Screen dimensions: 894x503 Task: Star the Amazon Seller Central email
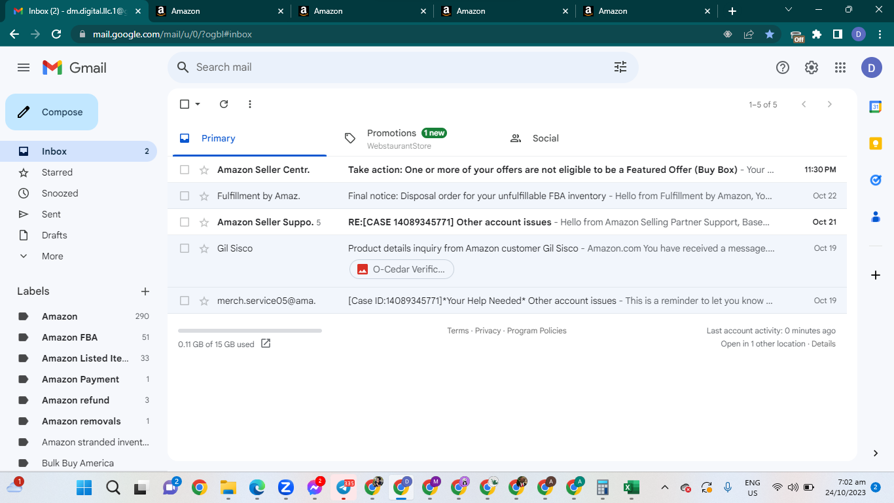204,170
